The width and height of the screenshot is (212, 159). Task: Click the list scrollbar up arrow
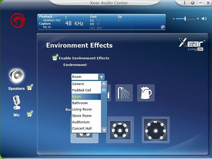point(104,83)
